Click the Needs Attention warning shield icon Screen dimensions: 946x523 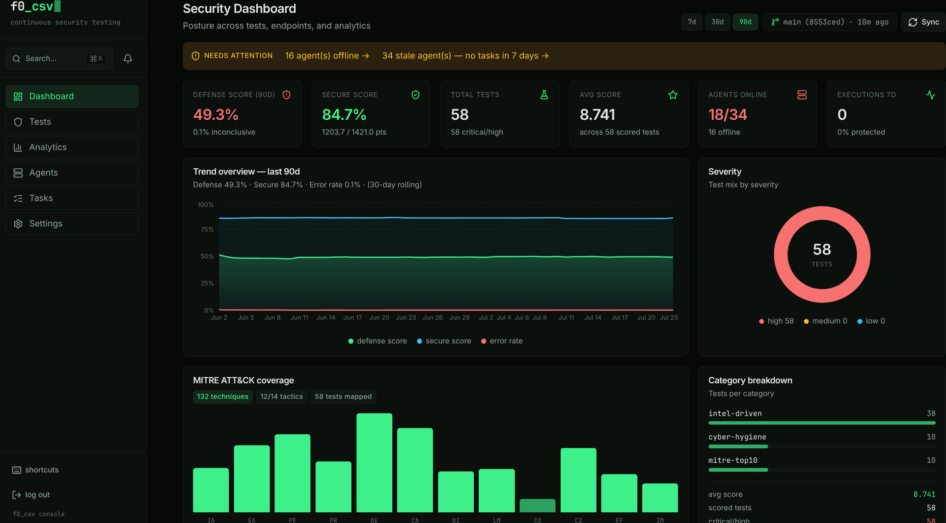coord(195,56)
